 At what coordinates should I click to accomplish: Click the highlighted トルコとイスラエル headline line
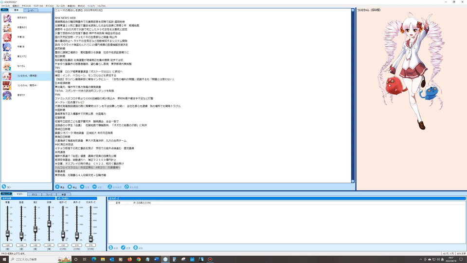pos(88,168)
